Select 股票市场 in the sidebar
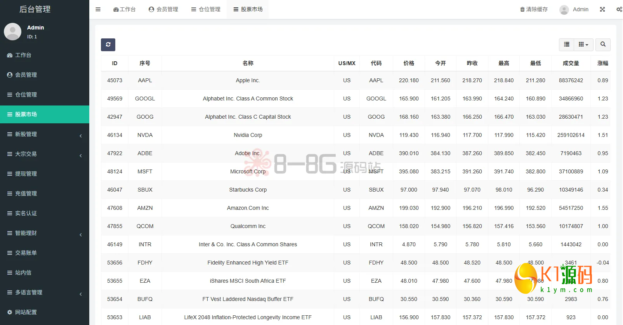Screen dimensions: 623x325 (45, 114)
